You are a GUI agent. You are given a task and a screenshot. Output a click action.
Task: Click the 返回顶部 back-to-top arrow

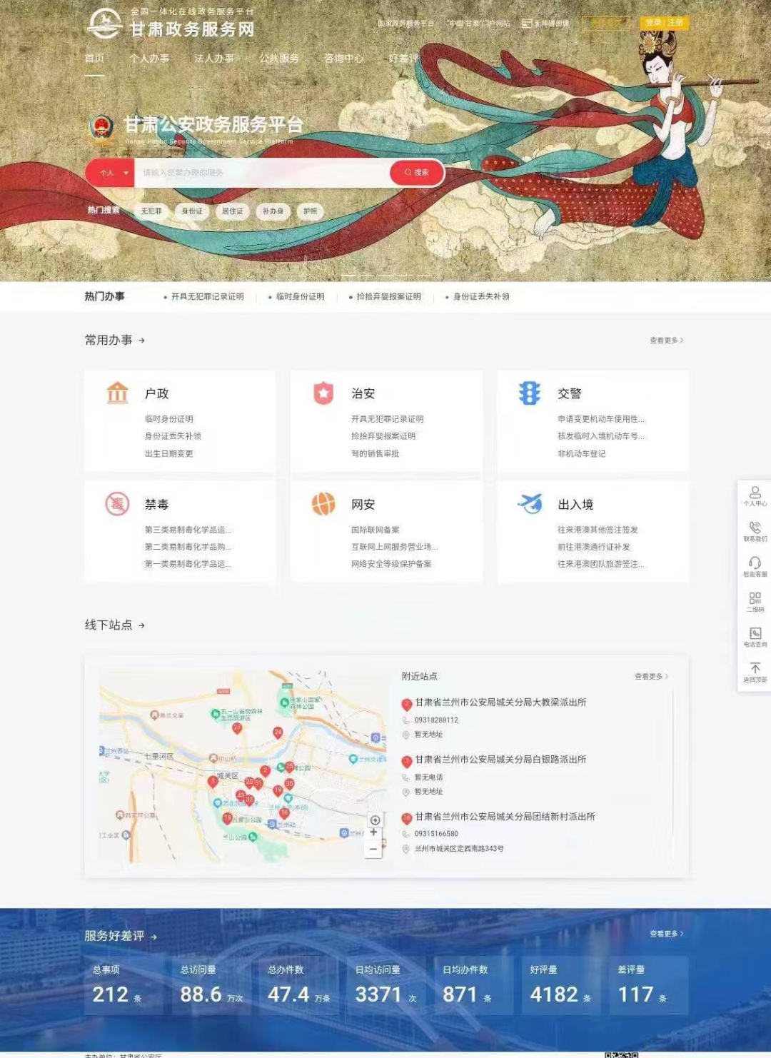coord(755,671)
